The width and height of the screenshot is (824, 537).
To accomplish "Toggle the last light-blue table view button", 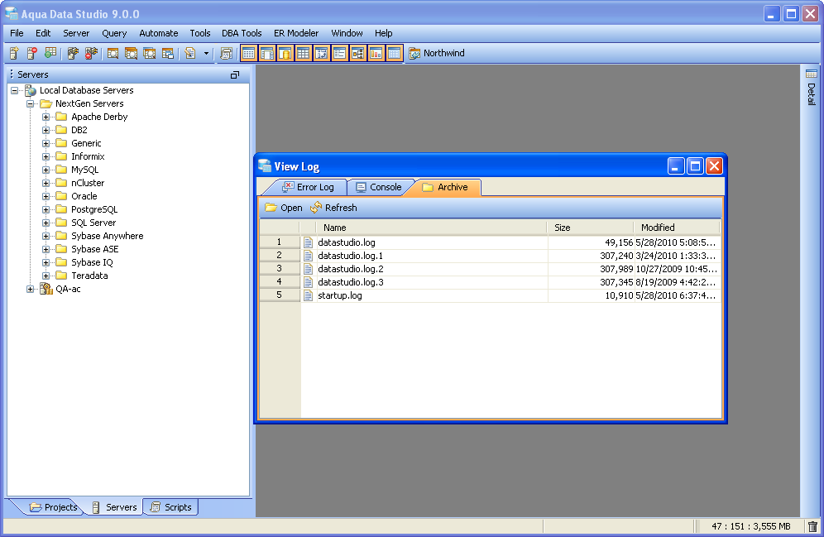I will 394,53.
